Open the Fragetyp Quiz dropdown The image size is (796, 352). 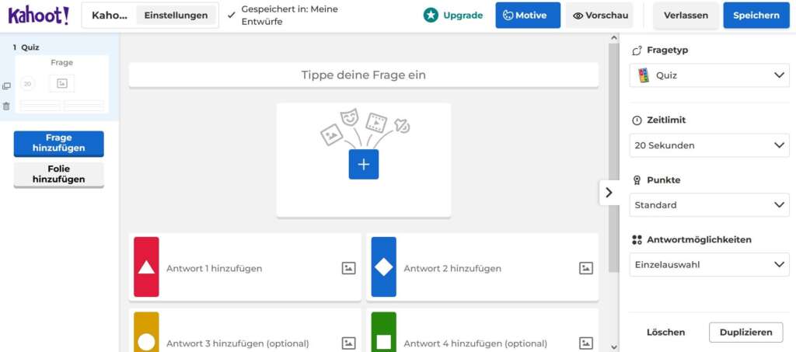click(709, 75)
